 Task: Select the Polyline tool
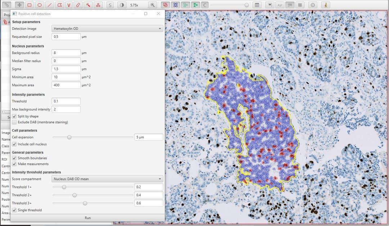point(69,5)
